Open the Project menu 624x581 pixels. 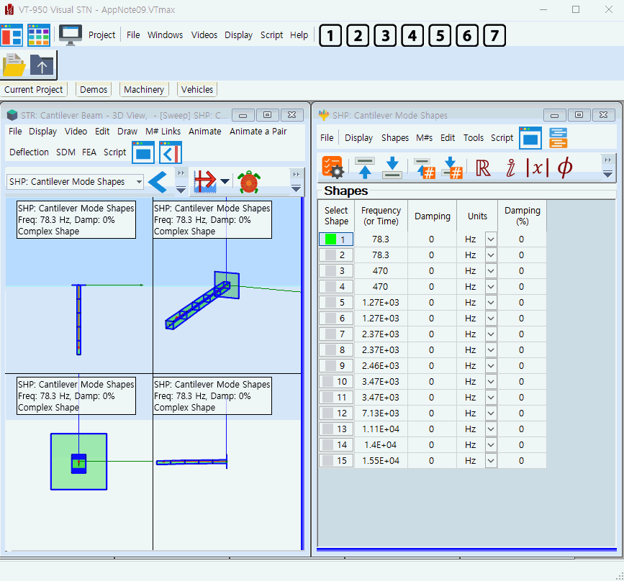[x=101, y=35]
